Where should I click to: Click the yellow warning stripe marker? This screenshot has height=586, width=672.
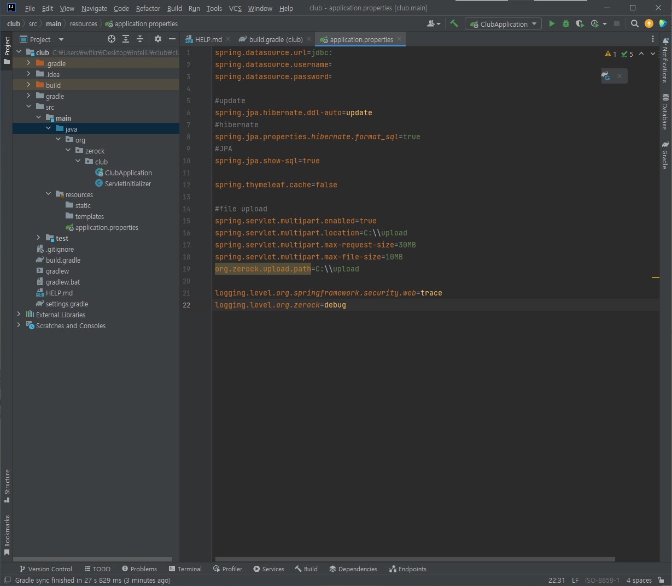point(655,277)
